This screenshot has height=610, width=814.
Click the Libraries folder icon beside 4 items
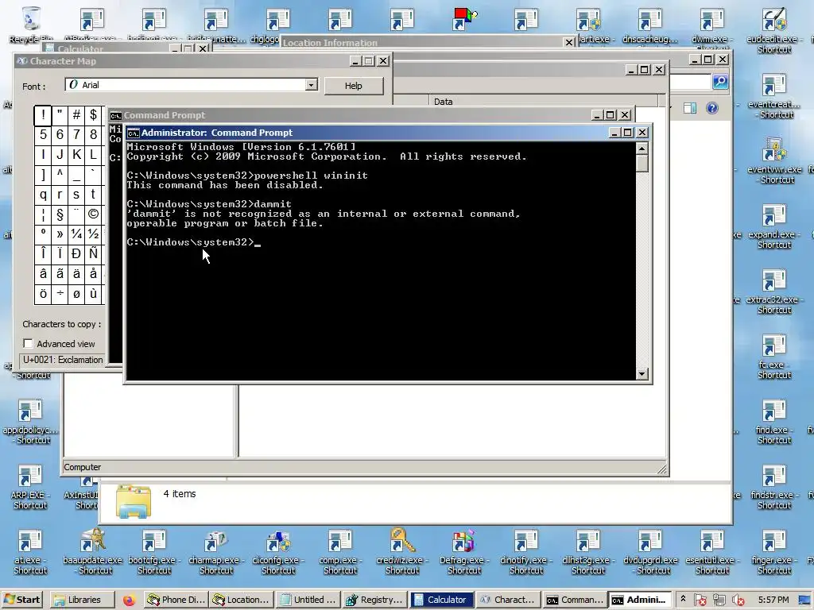pos(134,501)
